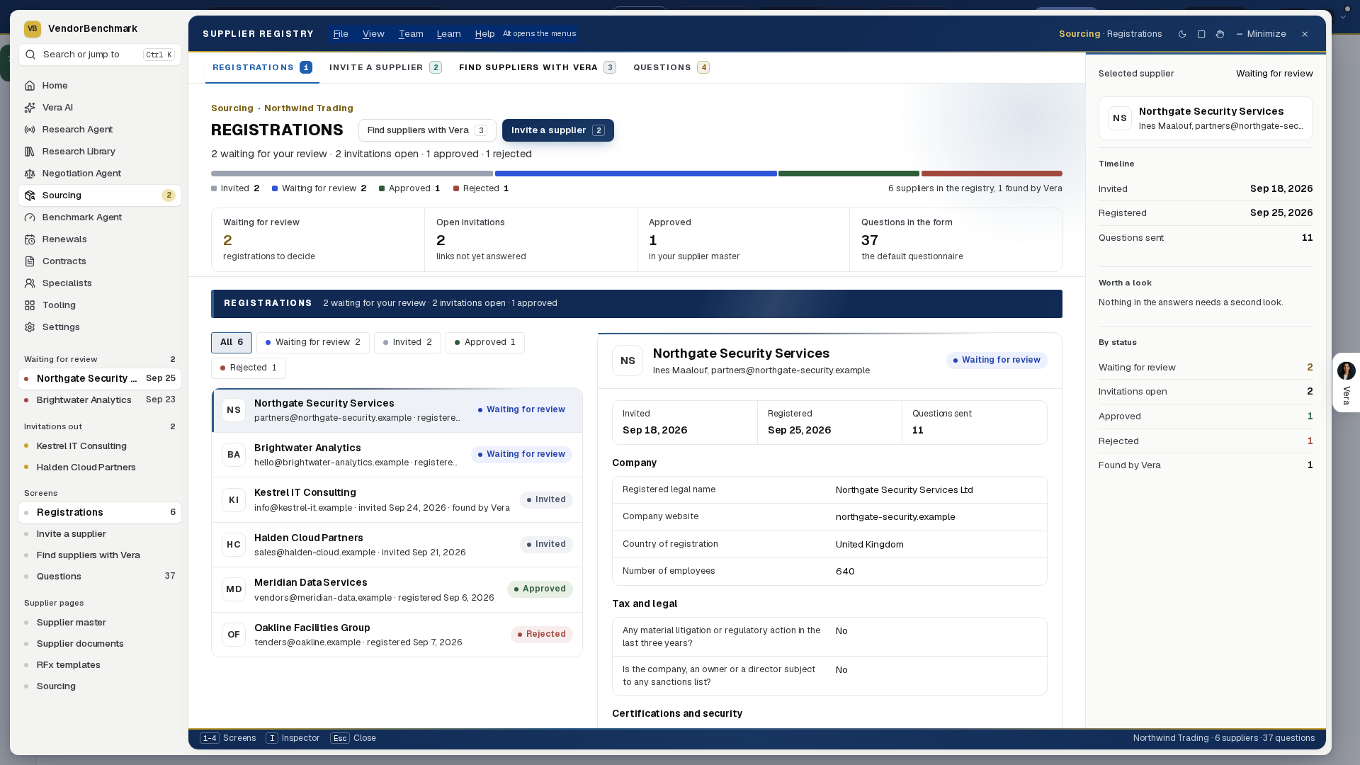The height and width of the screenshot is (765, 1360).
Task: Open Meridian Data Services row
Action: pyautogui.click(x=397, y=589)
